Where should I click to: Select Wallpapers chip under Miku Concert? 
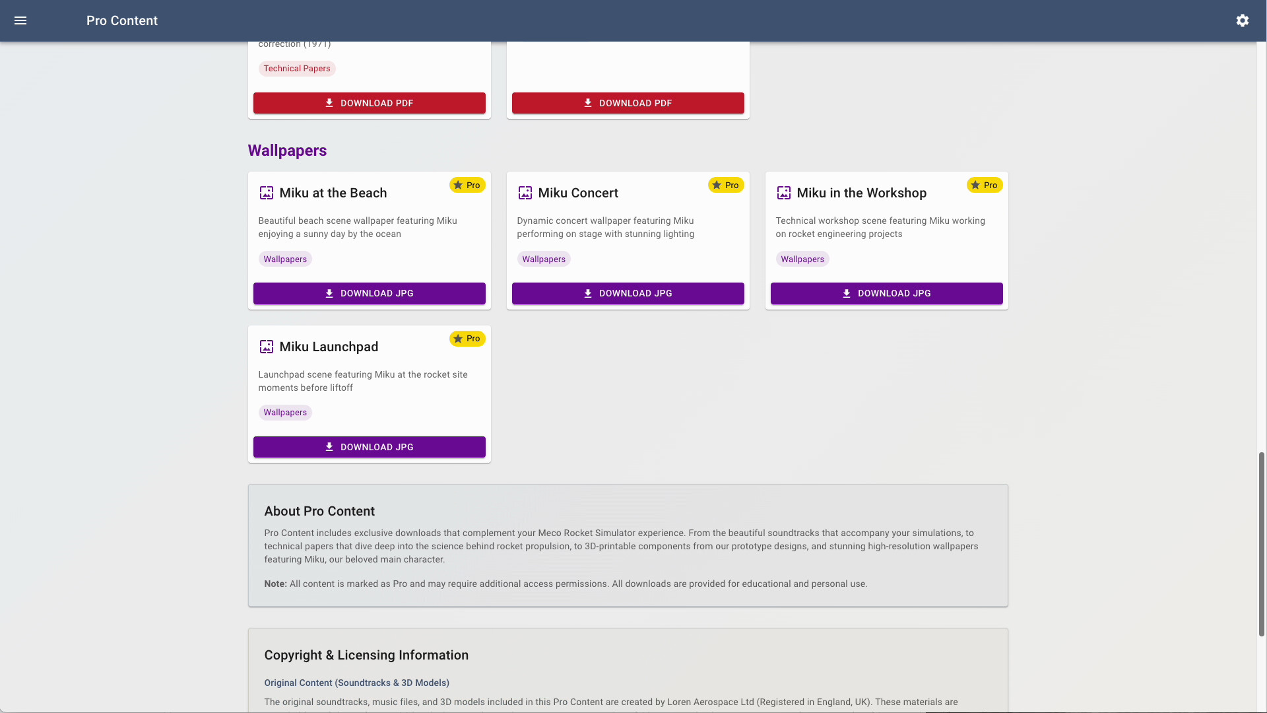coord(543,259)
